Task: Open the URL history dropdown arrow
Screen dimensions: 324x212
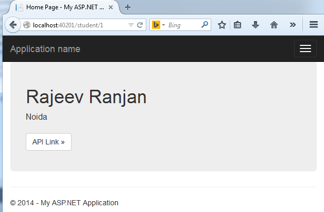Action: (131, 25)
